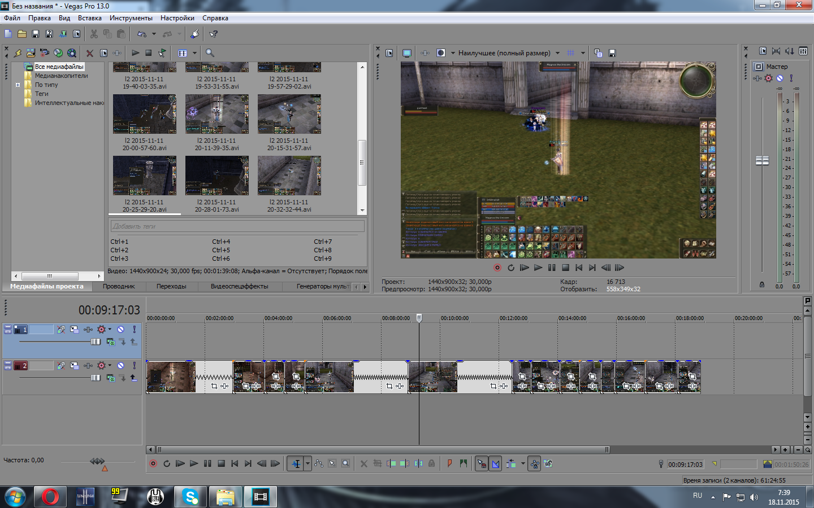Select the 20-25-29-20.avi media thumbnail
814x508 pixels.
[x=145, y=176]
